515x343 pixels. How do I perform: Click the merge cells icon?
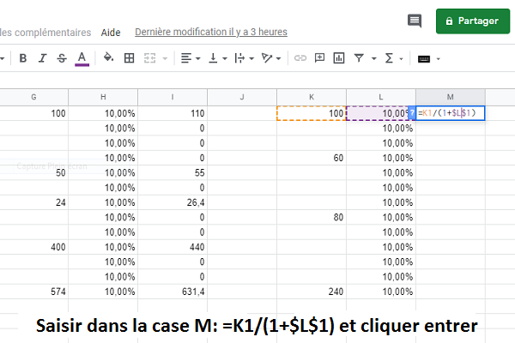pyautogui.click(x=149, y=58)
